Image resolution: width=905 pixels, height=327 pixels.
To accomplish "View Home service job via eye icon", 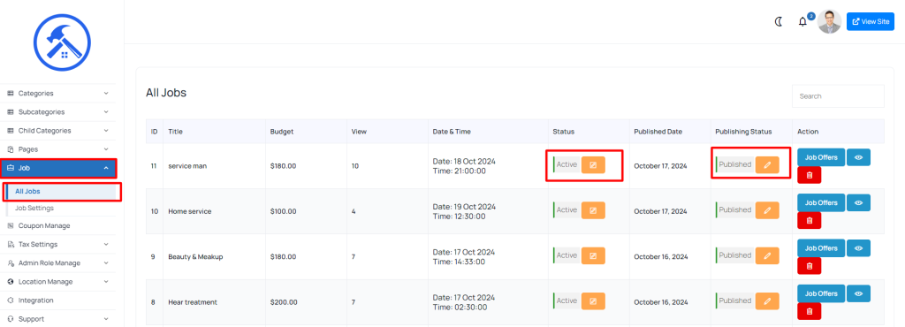I will pos(858,202).
